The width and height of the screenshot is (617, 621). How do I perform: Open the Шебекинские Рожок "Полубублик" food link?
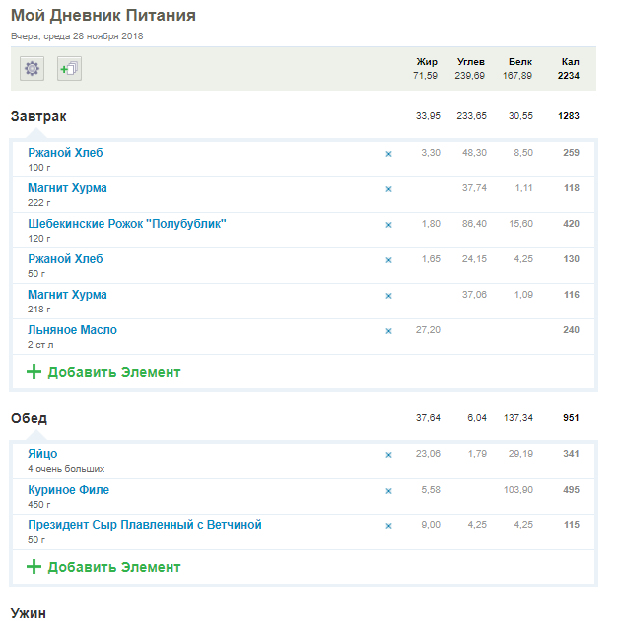[127, 224]
